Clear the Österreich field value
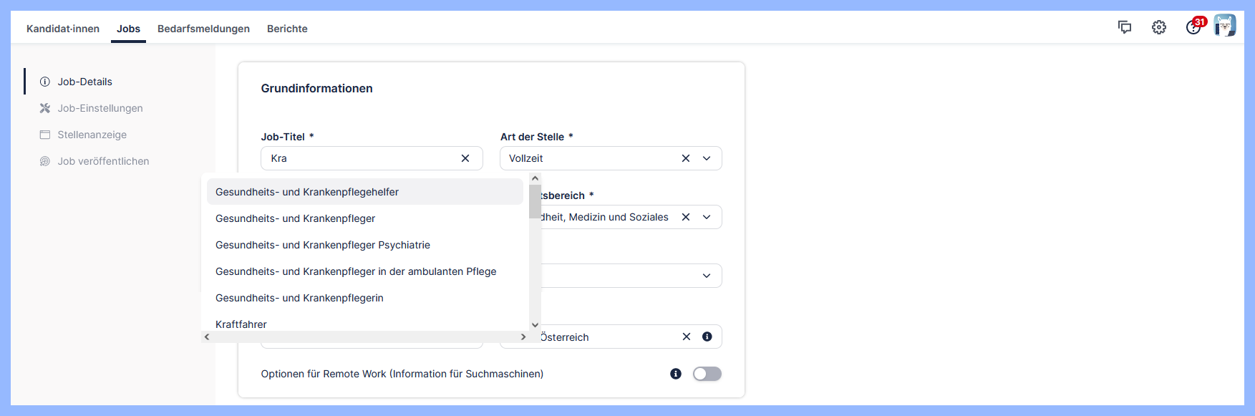Viewport: 1255px width, 416px height. point(687,337)
